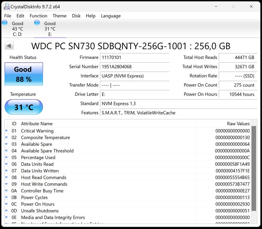262x229 pixels.
Task: Click the Unsafe Shutdowns status dot
Action: point(6,211)
